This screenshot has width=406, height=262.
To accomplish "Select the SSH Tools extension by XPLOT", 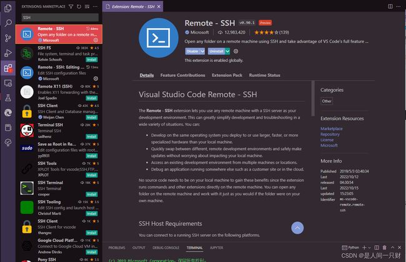I will [x=59, y=169].
